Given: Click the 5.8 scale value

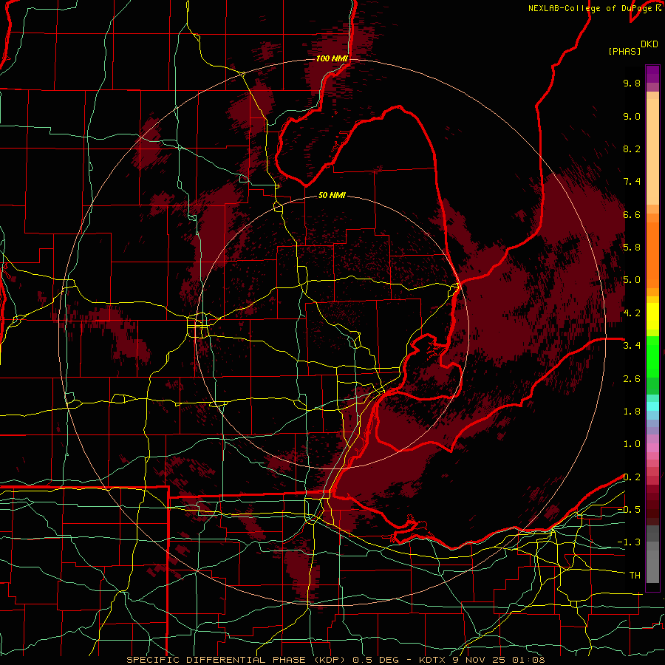Looking at the screenshot, I should 632,248.
